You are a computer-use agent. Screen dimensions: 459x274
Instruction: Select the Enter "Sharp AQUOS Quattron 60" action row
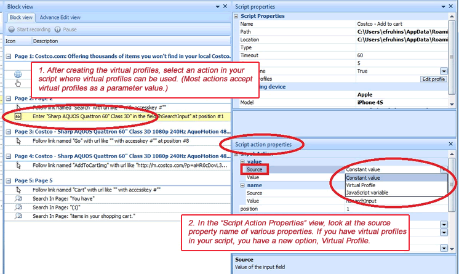pos(118,116)
